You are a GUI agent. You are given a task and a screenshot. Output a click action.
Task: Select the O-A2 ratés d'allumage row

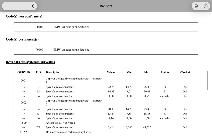pos(106,132)
